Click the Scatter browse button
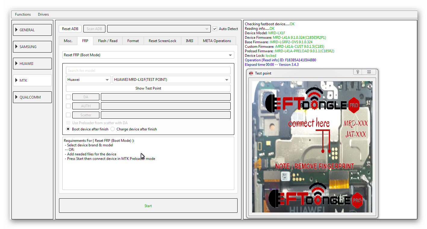Image resolution: width=427 pixels, height=229 pixels. pyautogui.click(x=86, y=115)
